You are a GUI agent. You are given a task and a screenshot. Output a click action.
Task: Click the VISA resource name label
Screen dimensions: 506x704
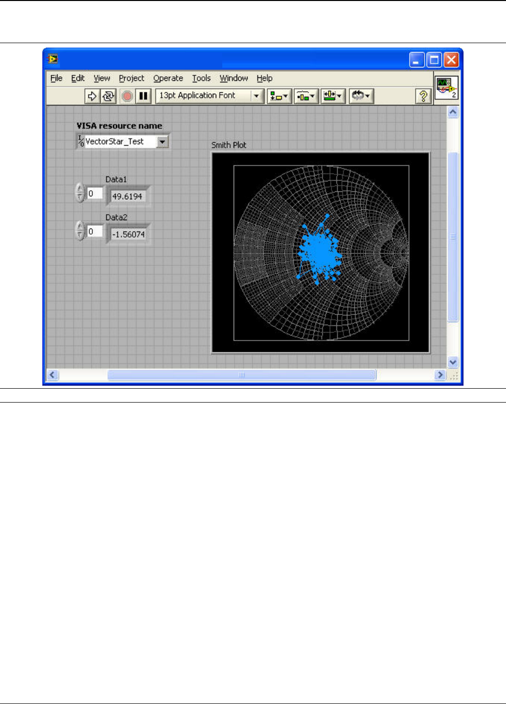tap(120, 126)
